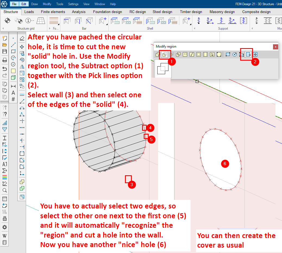This screenshot has width=282, height=253.
Task: Click the Save disk icon
Action: point(5,51)
